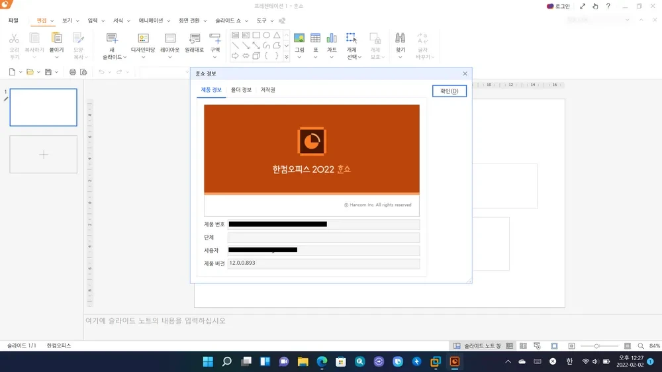Toggle the 슬라이드 노트 창 notes pane
This screenshot has width=662, height=372.
477,346
